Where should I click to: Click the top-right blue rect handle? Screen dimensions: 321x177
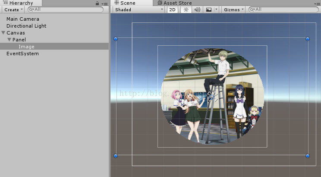click(308, 39)
